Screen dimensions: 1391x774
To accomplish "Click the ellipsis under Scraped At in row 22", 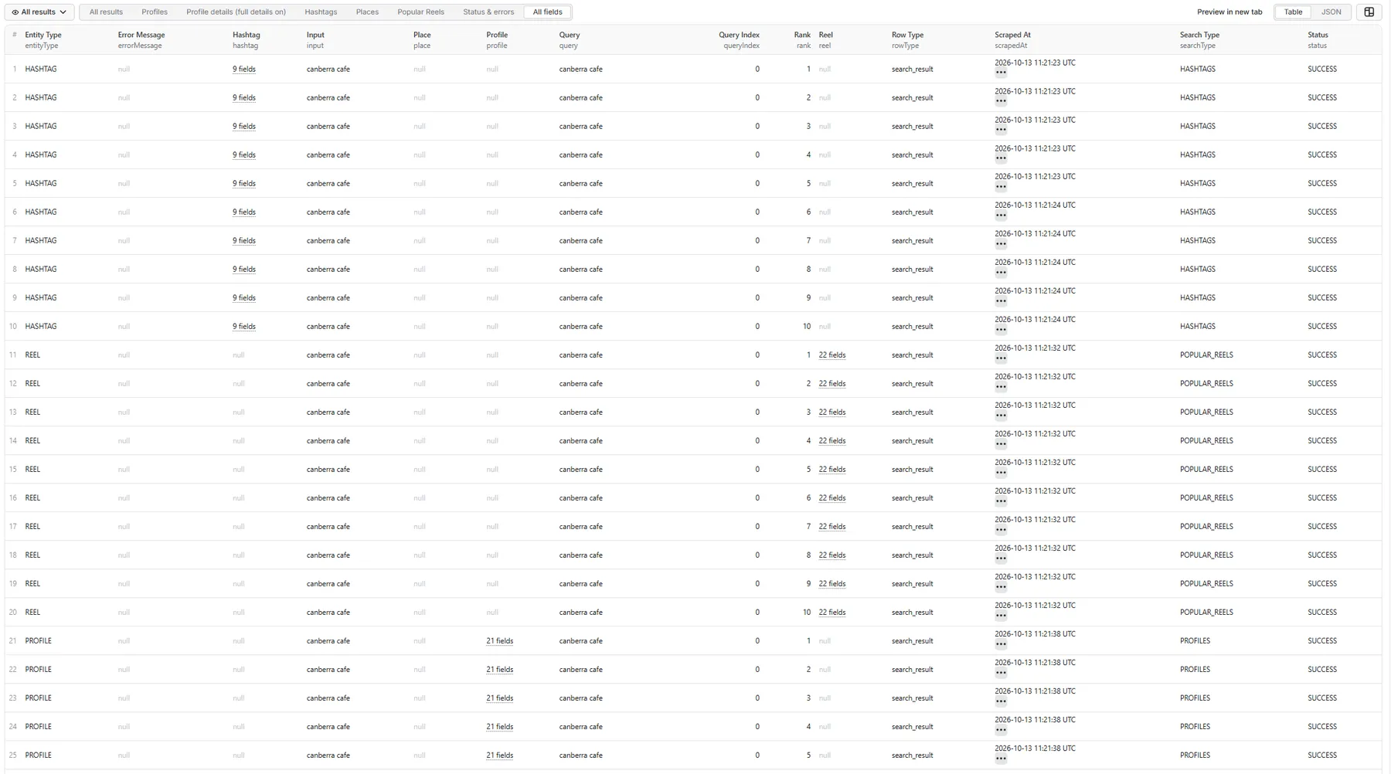I will click(1001, 673).
